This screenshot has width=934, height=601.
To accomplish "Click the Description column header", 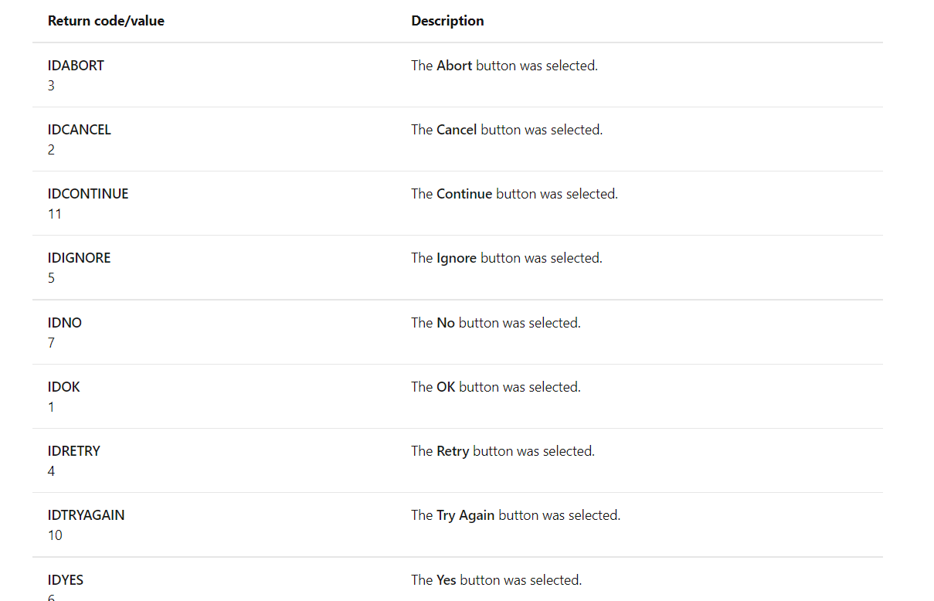I will pos(447,21).
